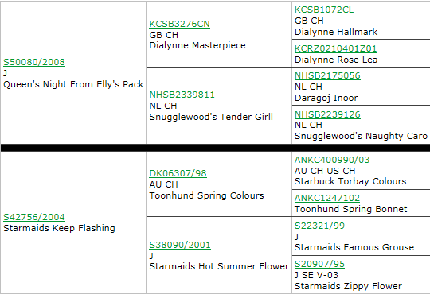Open the KCSB3276CN pedigree link
The width and height of the screenshot is (430, 294).
click(x=180, y=24)
